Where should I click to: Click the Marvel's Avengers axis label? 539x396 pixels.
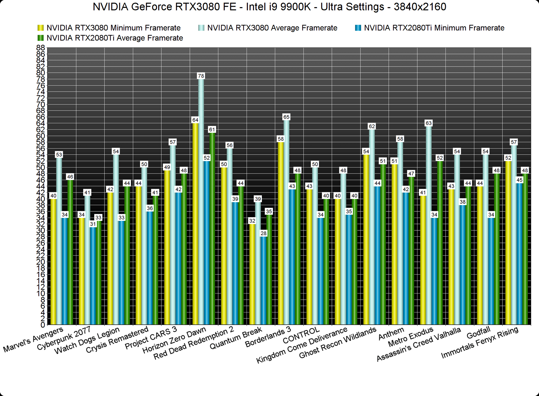tap(33, 340)
